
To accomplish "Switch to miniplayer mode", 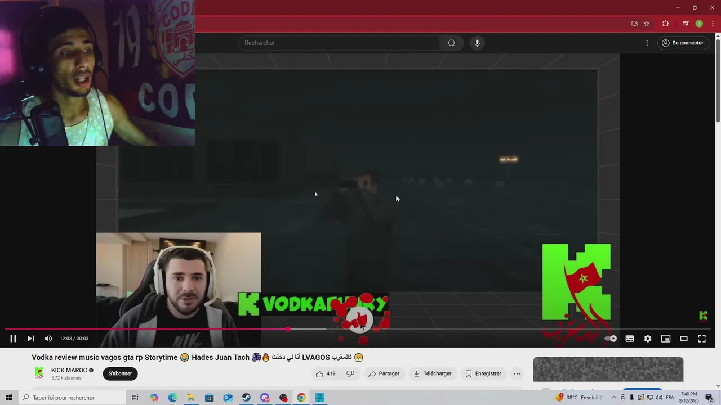I will [x=666, y=339].
